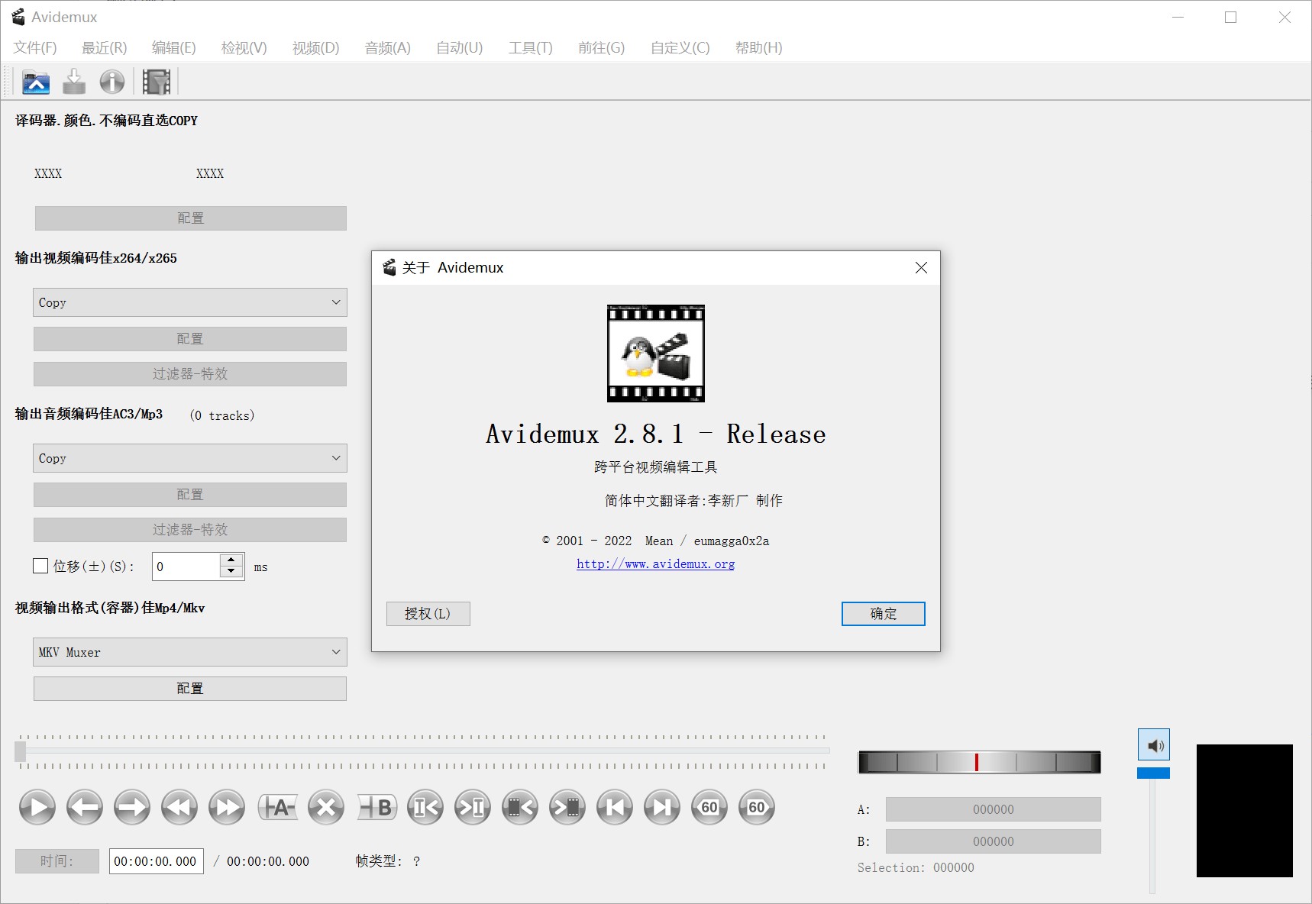
Task: Open the MKV Muxer format dropdown
Action: pos(190,652)
